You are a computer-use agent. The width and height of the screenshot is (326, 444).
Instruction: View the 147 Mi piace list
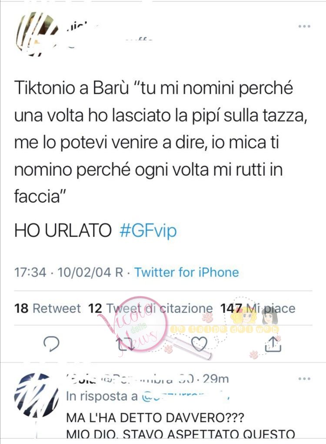(x=258, y=308)
